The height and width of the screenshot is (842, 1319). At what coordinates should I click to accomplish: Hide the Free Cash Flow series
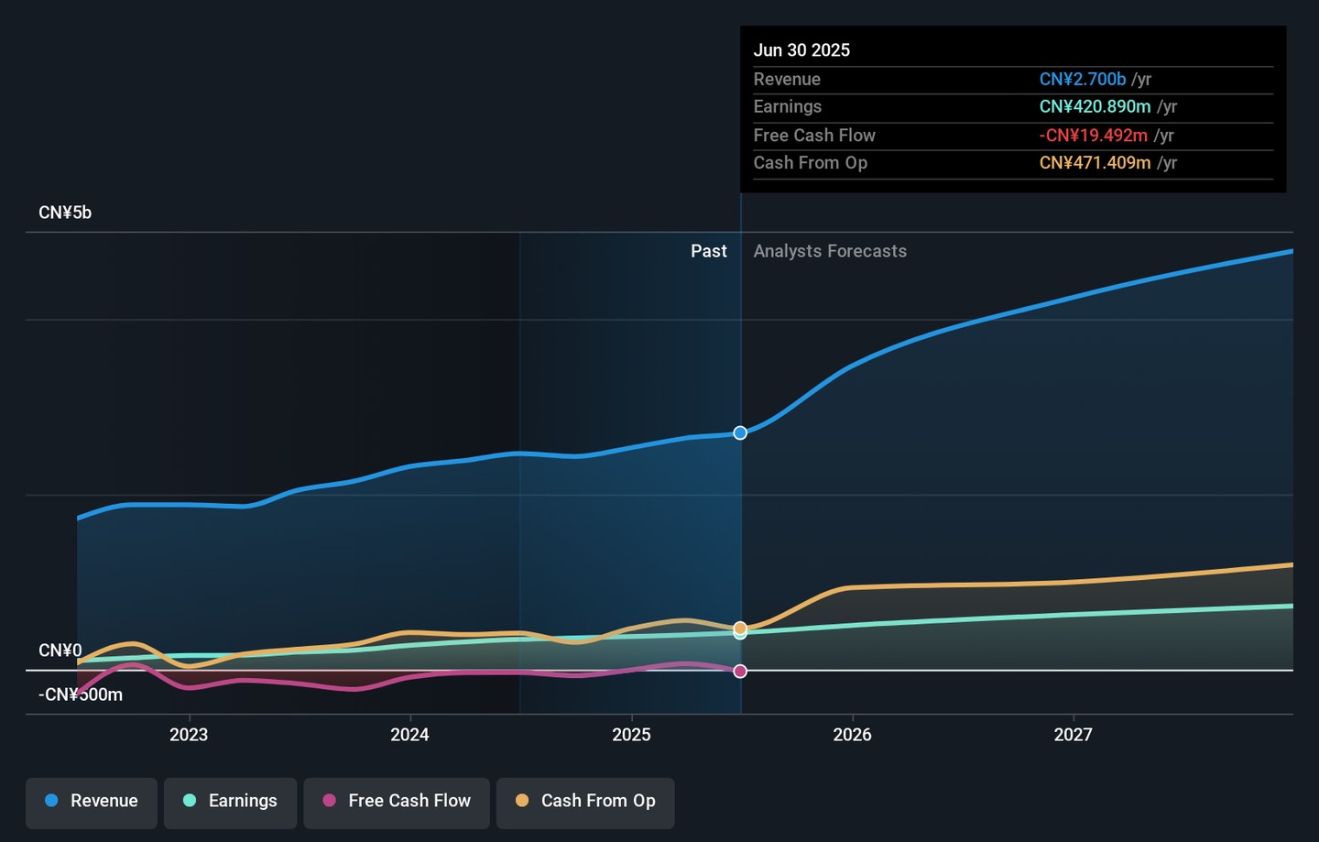click(x=397, y=801)
